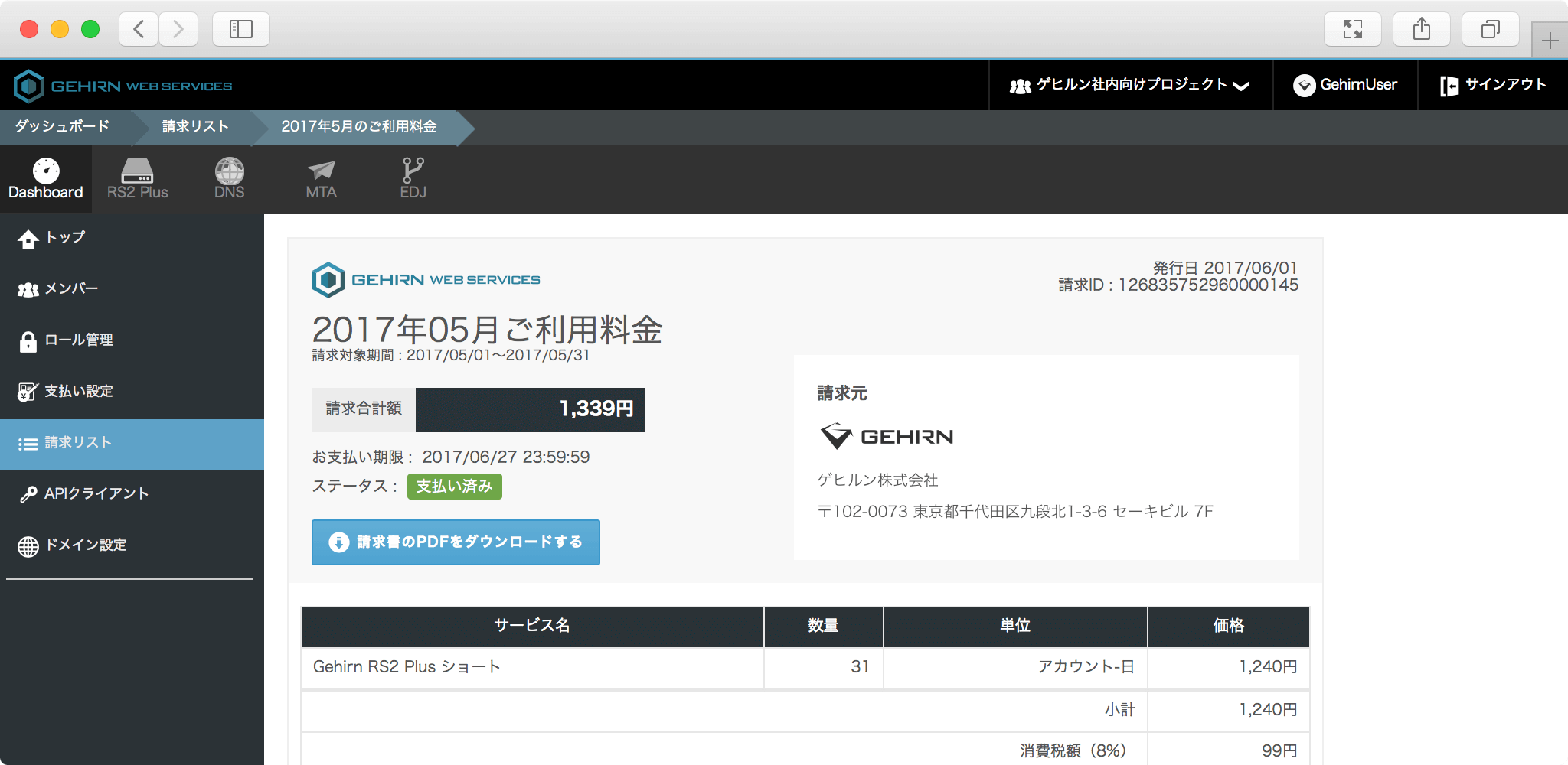Go to ダッシュボード breadcrumb
Screen dimensions: 1568x765
[63, 127]
